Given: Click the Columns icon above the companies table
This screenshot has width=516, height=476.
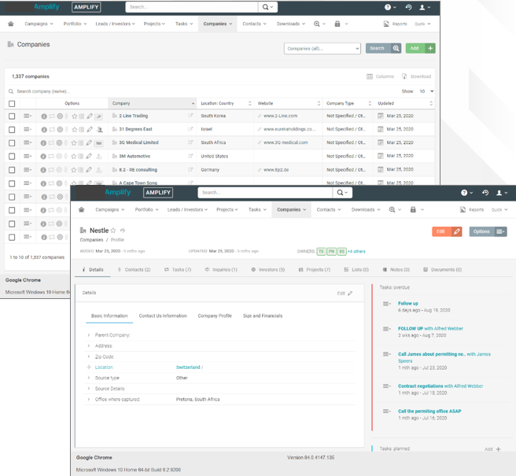Looking at the screenshot, I should [x=370, y=76].
